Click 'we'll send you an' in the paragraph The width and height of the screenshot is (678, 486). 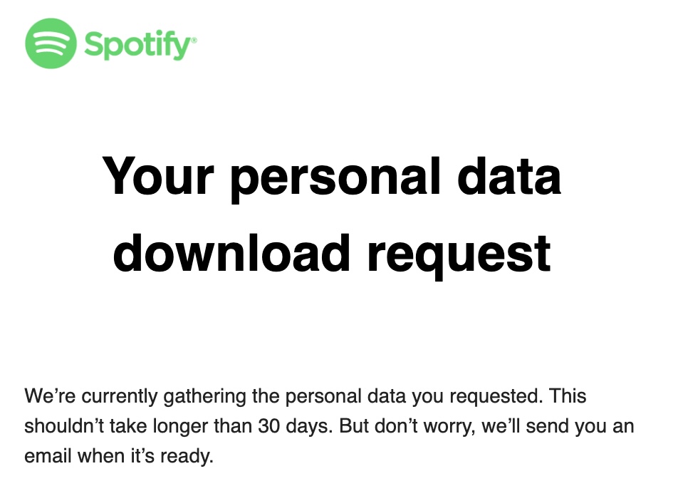[x=558, y=426]
